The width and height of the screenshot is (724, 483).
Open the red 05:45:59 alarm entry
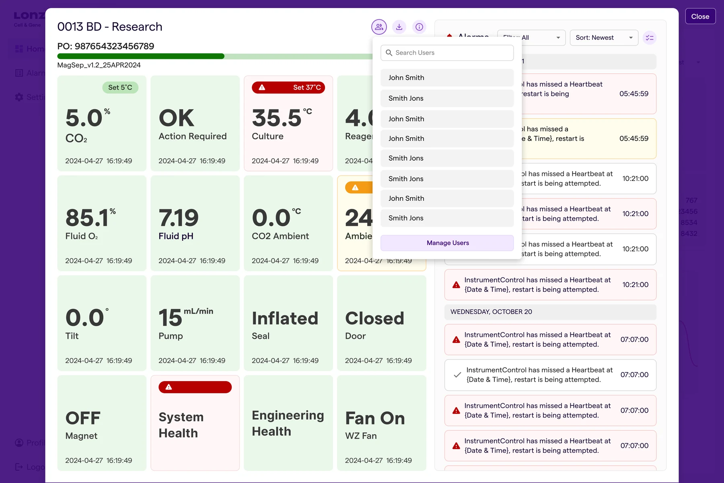click(x=589, y=94)
